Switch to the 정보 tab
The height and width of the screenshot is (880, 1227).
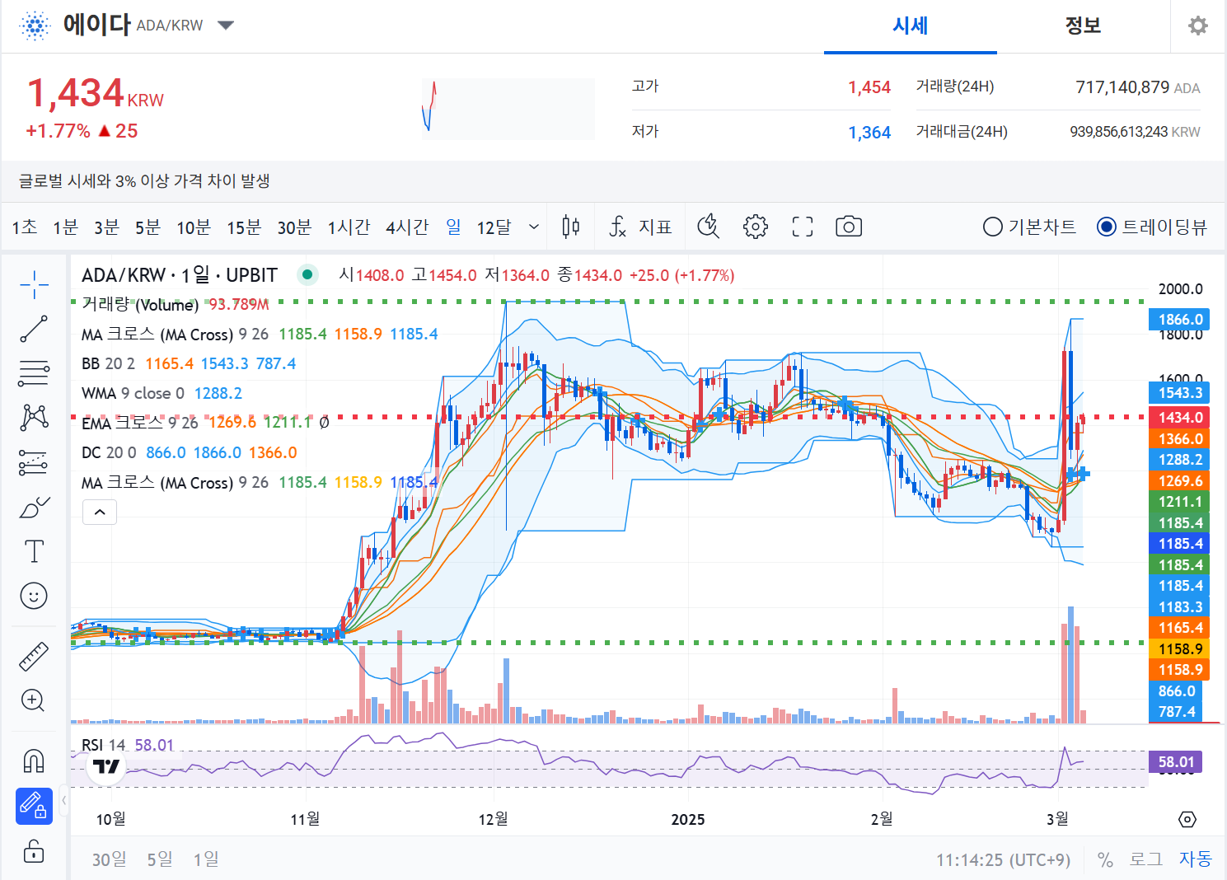pyautogui.click(x=1084, y=26)
